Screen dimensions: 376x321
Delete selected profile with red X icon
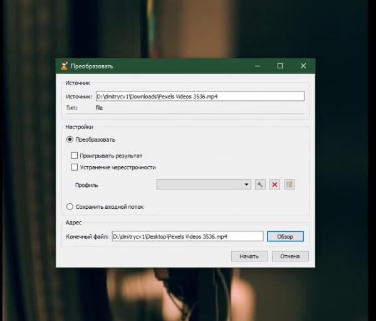(x=275, y=184)
